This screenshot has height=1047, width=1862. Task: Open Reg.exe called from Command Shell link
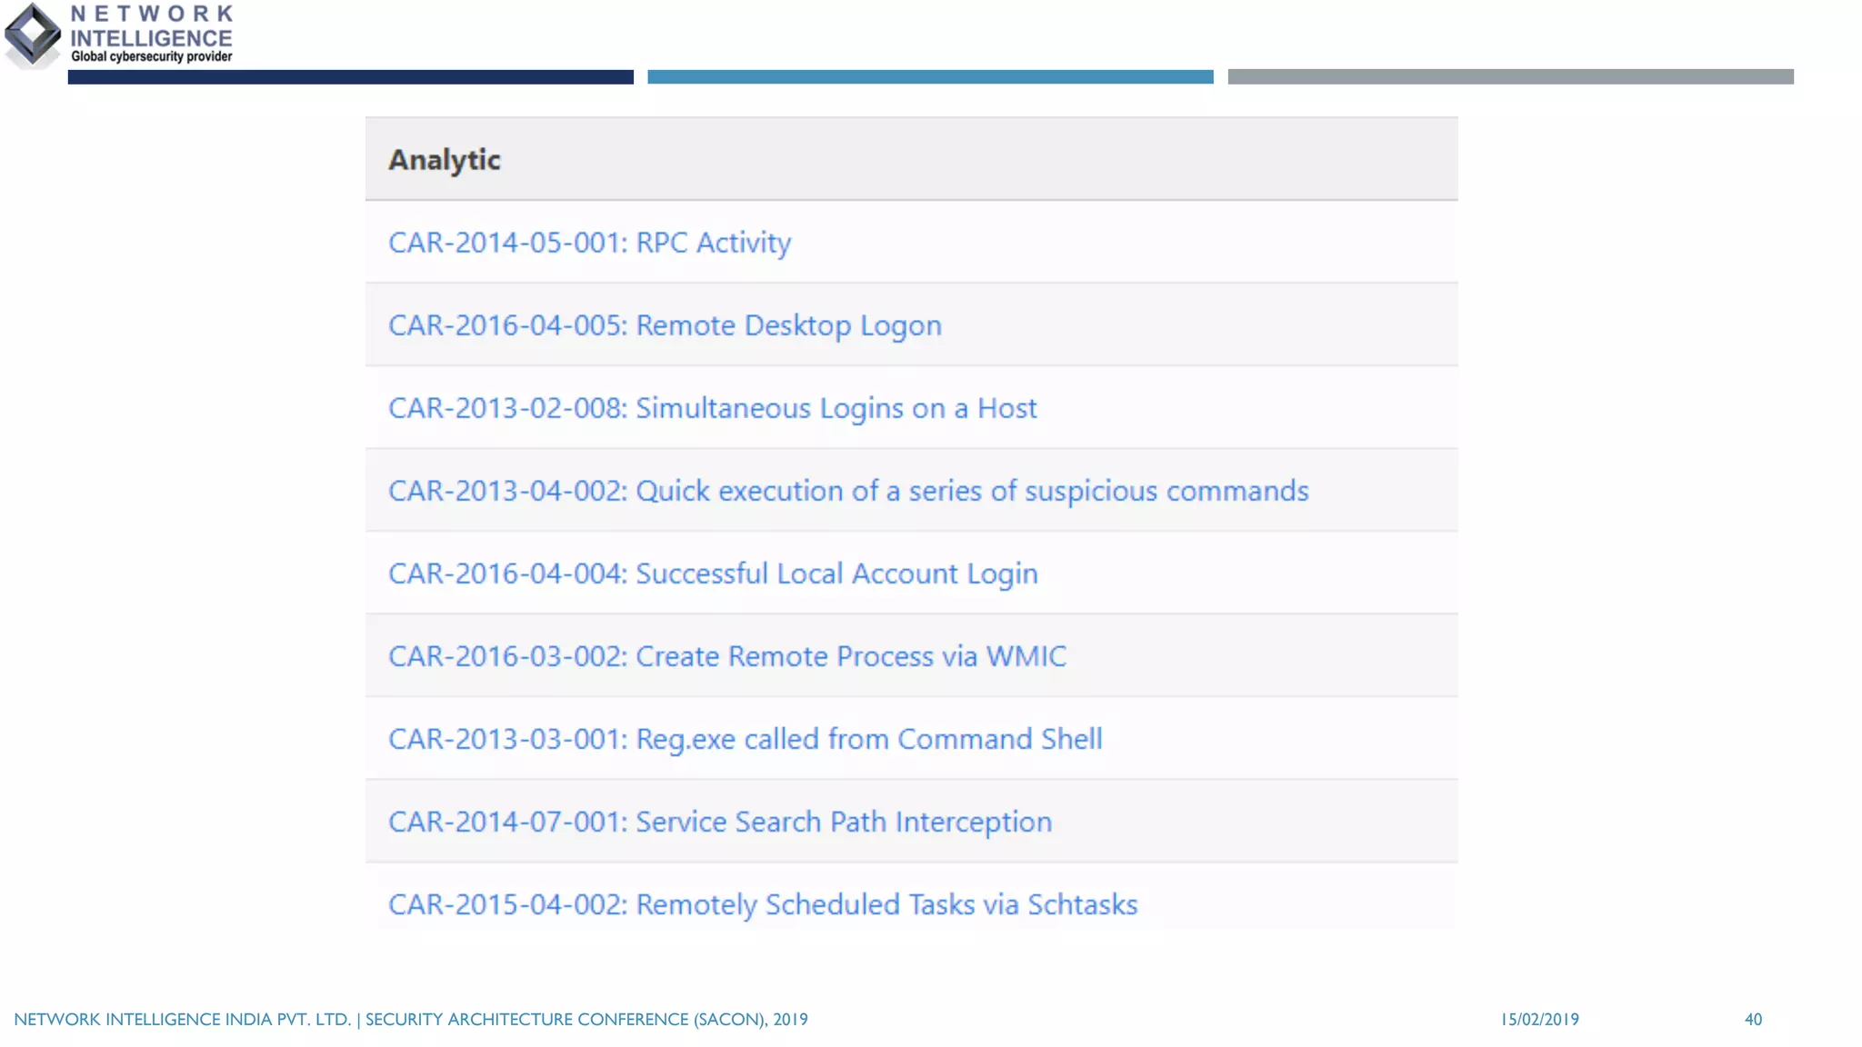tap(746, 739)
